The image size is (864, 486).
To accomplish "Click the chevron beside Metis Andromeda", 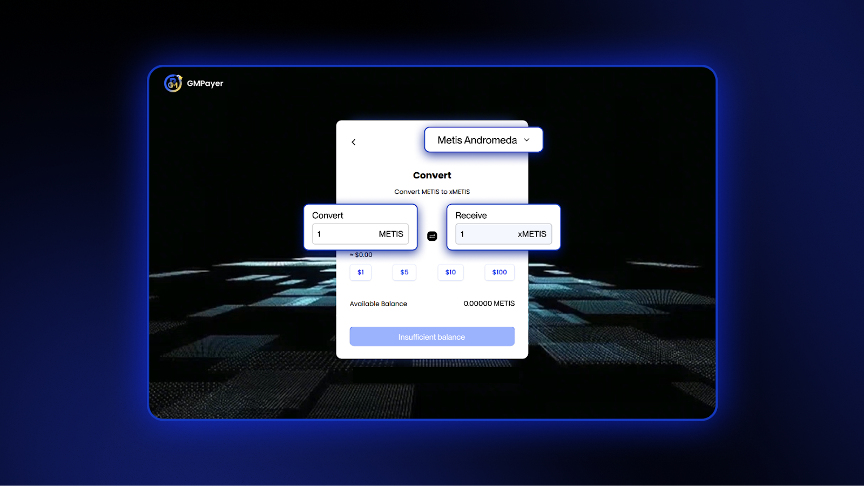I will (527, 140).
